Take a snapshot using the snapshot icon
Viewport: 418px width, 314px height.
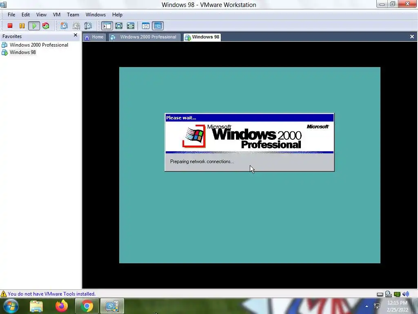[x=64, y=26]
